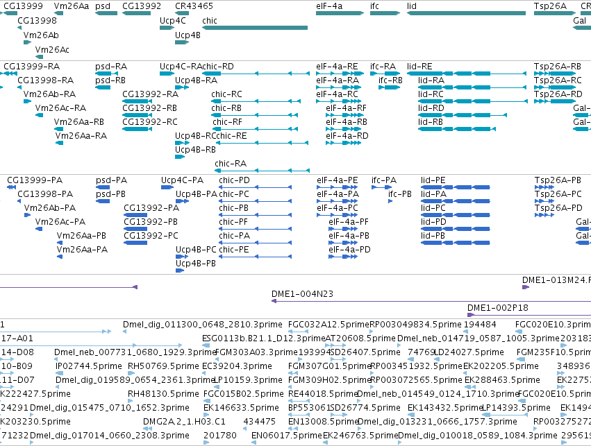Screen dimensions: 591x446
Task: Select the Tsp26A gene label
Action: (x=550, y=6)
